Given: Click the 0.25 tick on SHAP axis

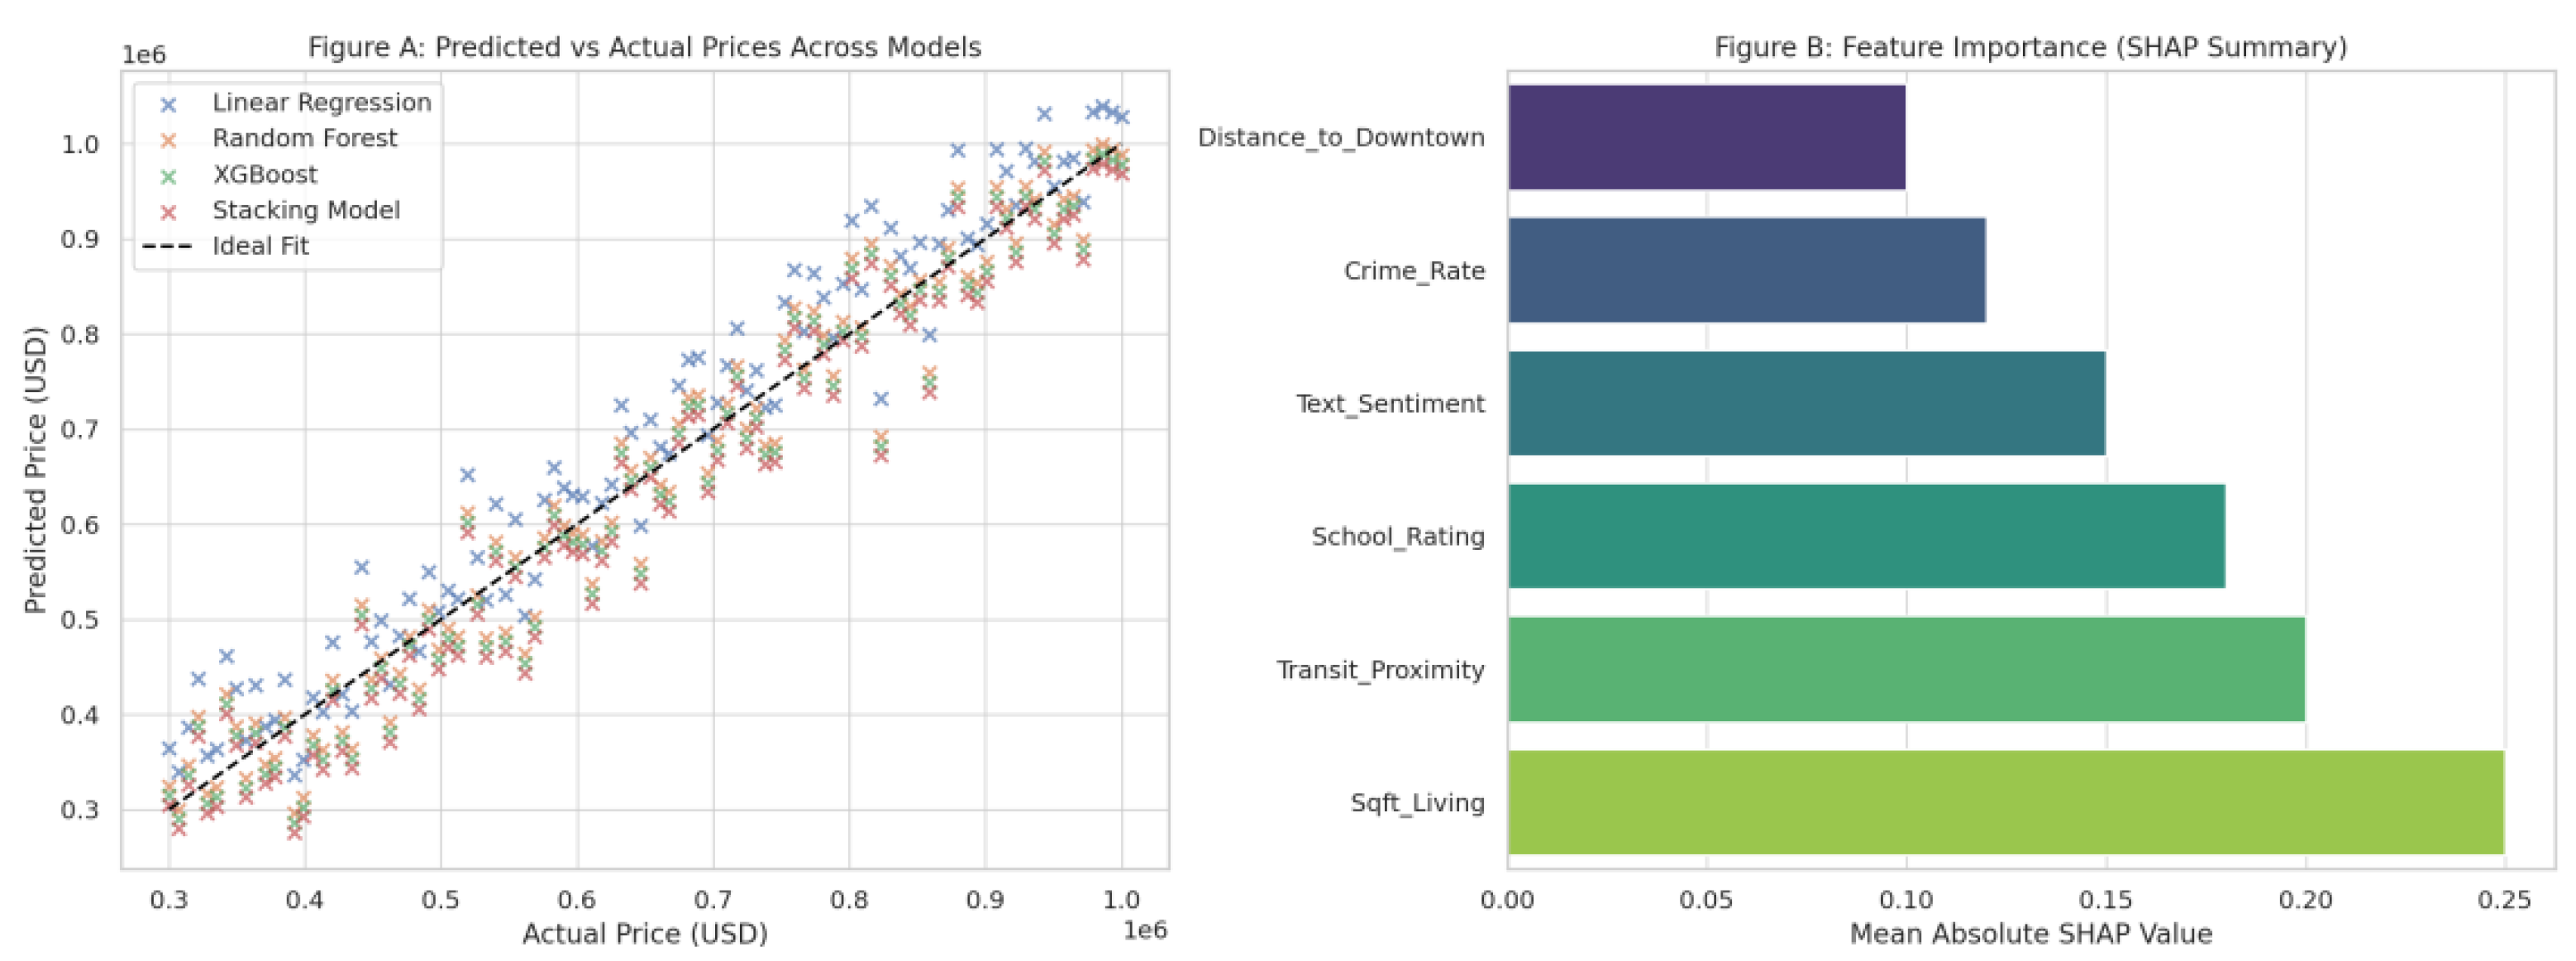Looking at the screenshot, I should [x=2503, y=900].
